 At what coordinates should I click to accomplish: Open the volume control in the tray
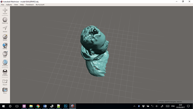tap(157, 106)
